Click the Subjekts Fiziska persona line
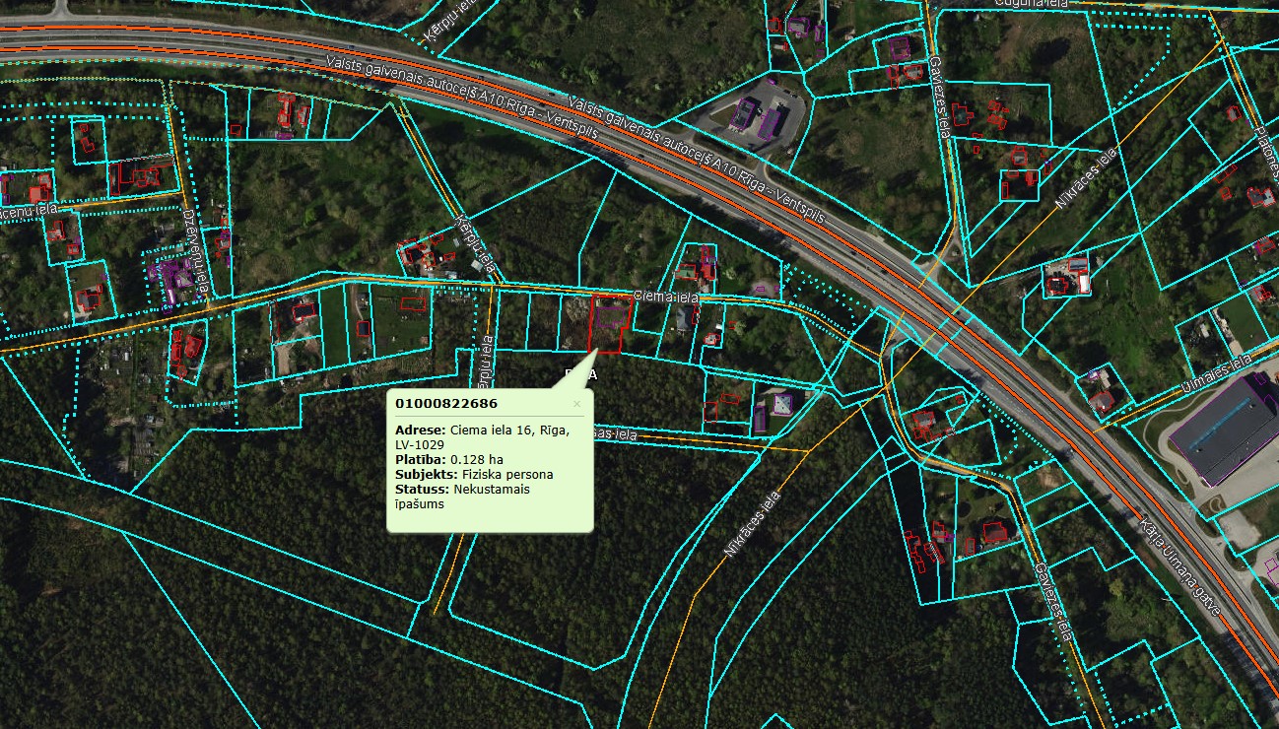Image resolution: width=1279 pixels, height=729 pixels. point(474,474)
